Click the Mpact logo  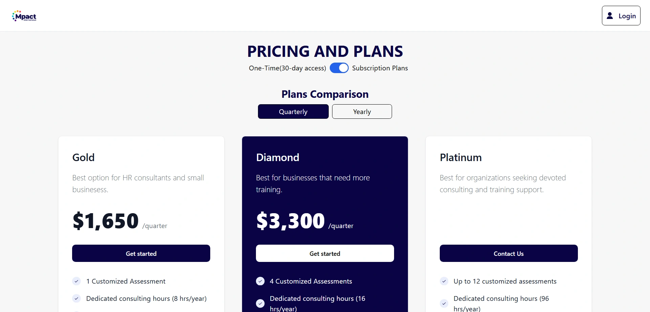point(24,16)
